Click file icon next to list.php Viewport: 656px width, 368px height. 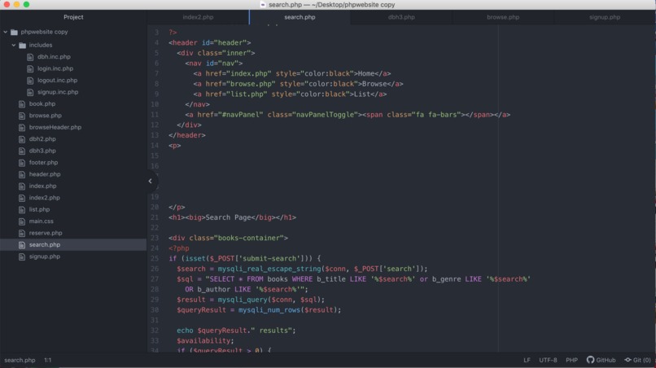(x=22, y=209)
